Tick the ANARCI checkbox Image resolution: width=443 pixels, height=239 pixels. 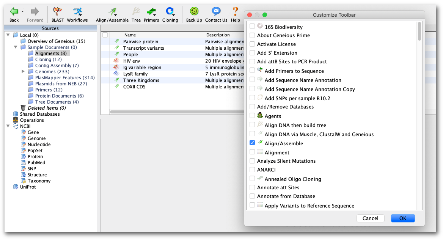252,170
